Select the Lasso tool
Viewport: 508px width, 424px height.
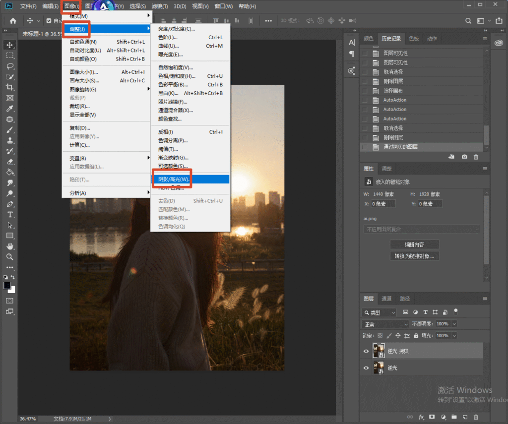point(10,66)
